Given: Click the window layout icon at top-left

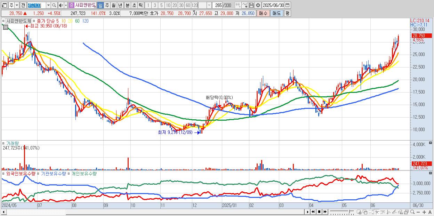Looking at the screenshot, I should (4, 5).
